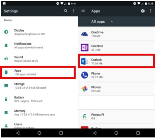Click 'All apps allowed to send' text
The width and height of the screenshot is (156, 139).
29,47
